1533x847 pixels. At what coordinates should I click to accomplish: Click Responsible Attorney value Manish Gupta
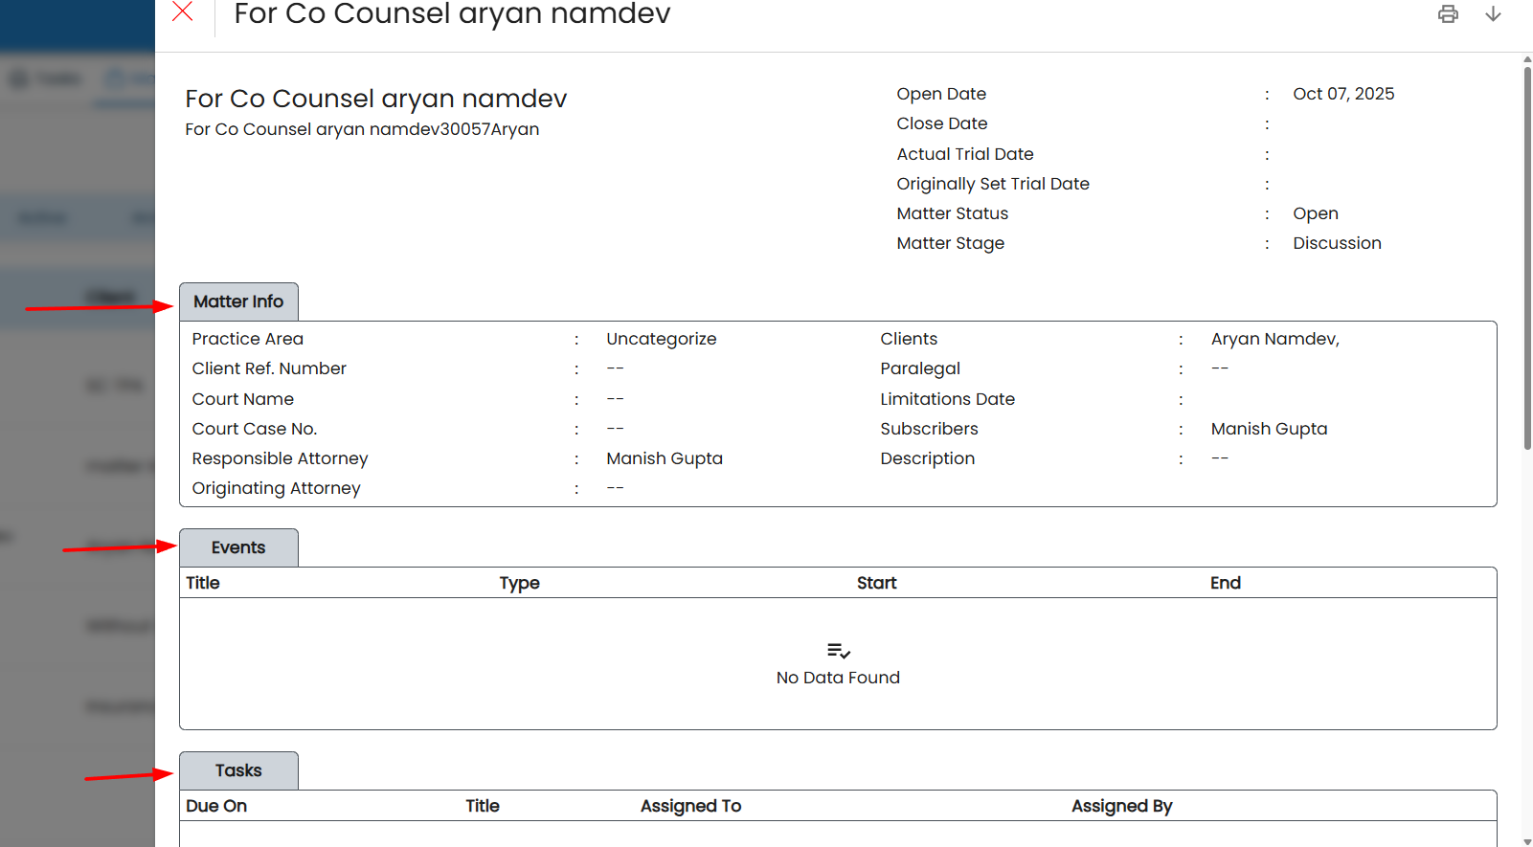tap(665, 458)
